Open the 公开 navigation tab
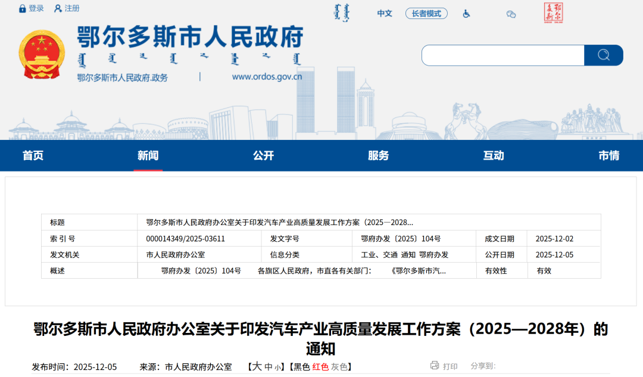 (x=263, y=155)
